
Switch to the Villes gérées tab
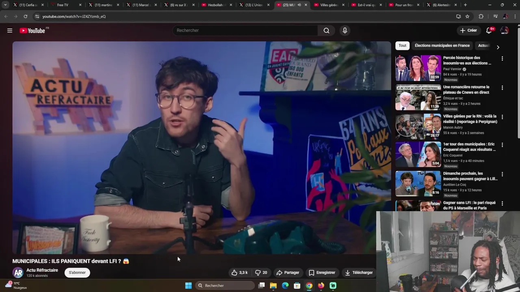point(329,5)
